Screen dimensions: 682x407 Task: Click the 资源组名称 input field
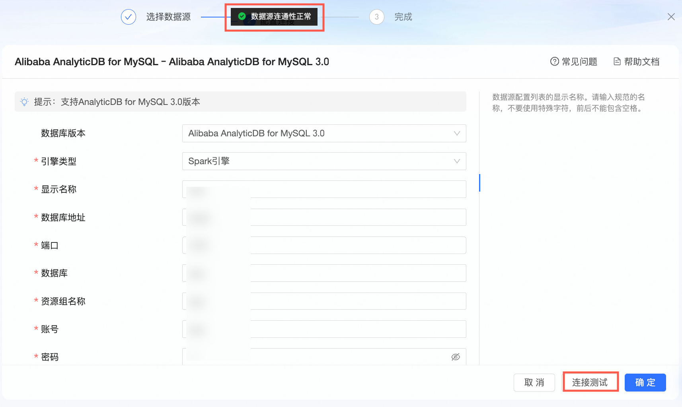point(324,301)
